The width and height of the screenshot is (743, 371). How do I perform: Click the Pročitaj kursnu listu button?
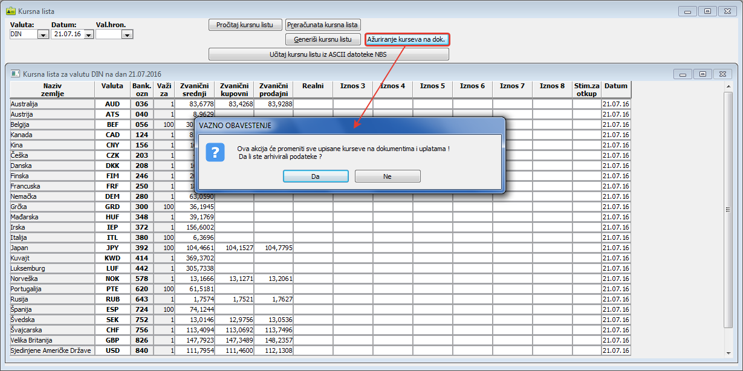pos(245,25)
